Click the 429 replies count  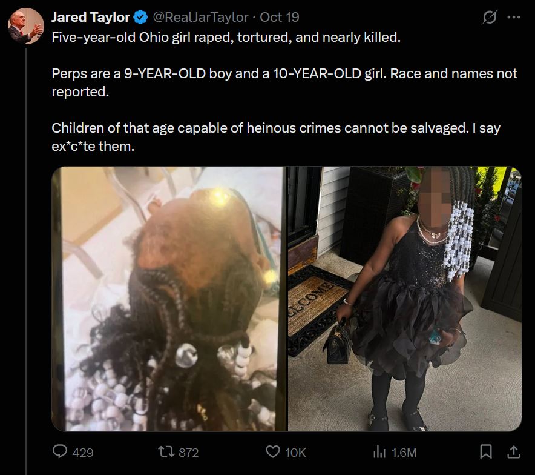(x=83, y=453)
